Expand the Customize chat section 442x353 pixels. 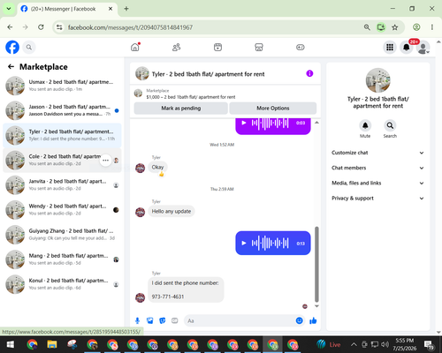pyautogui.click(x=377, y=153)
